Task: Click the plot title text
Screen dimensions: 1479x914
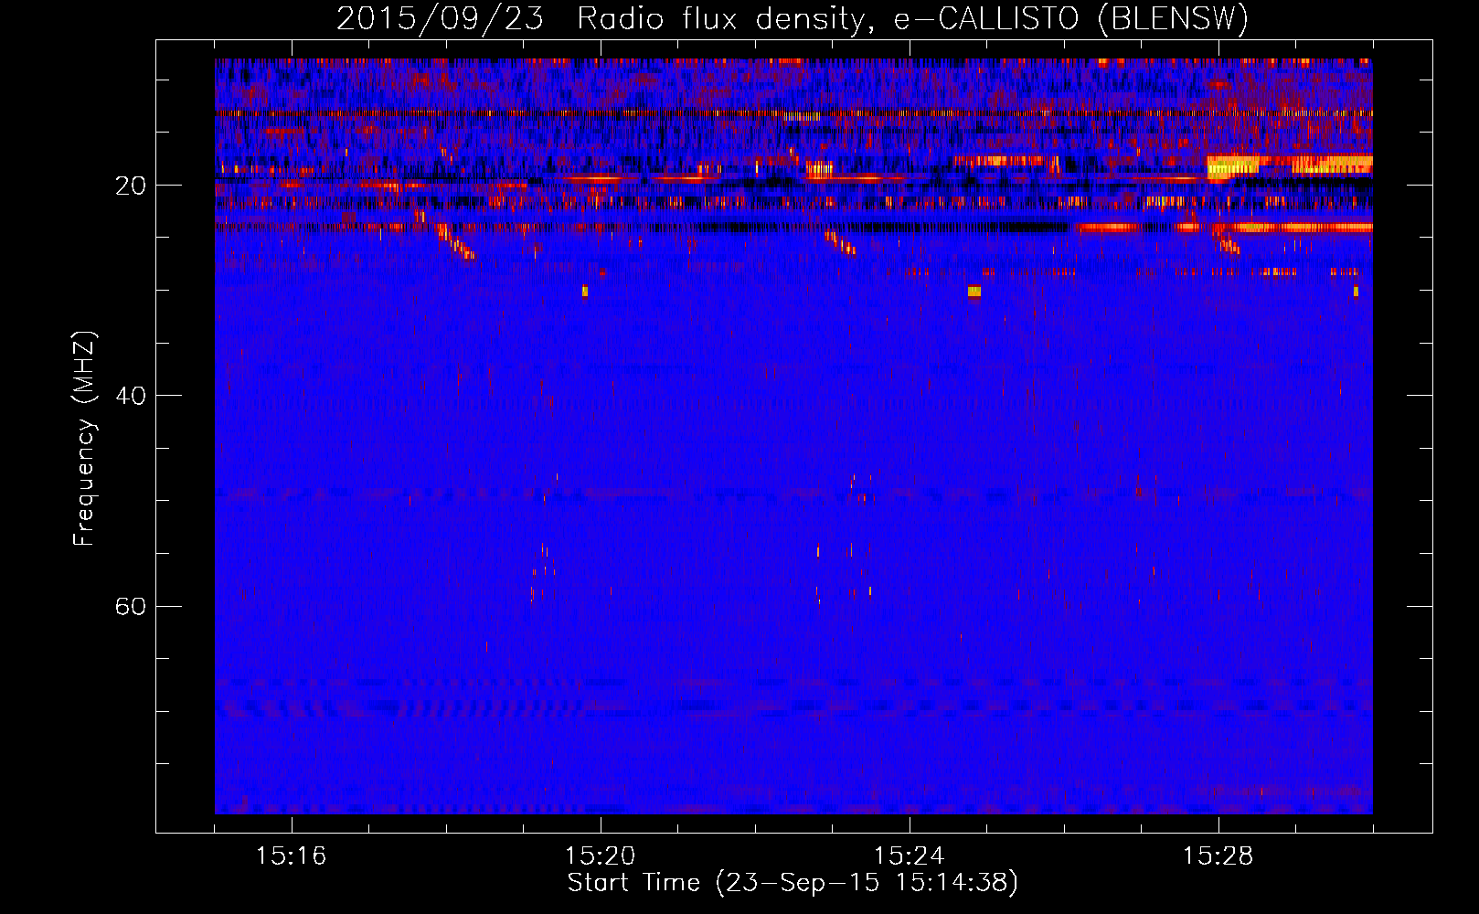Action: 793,18
